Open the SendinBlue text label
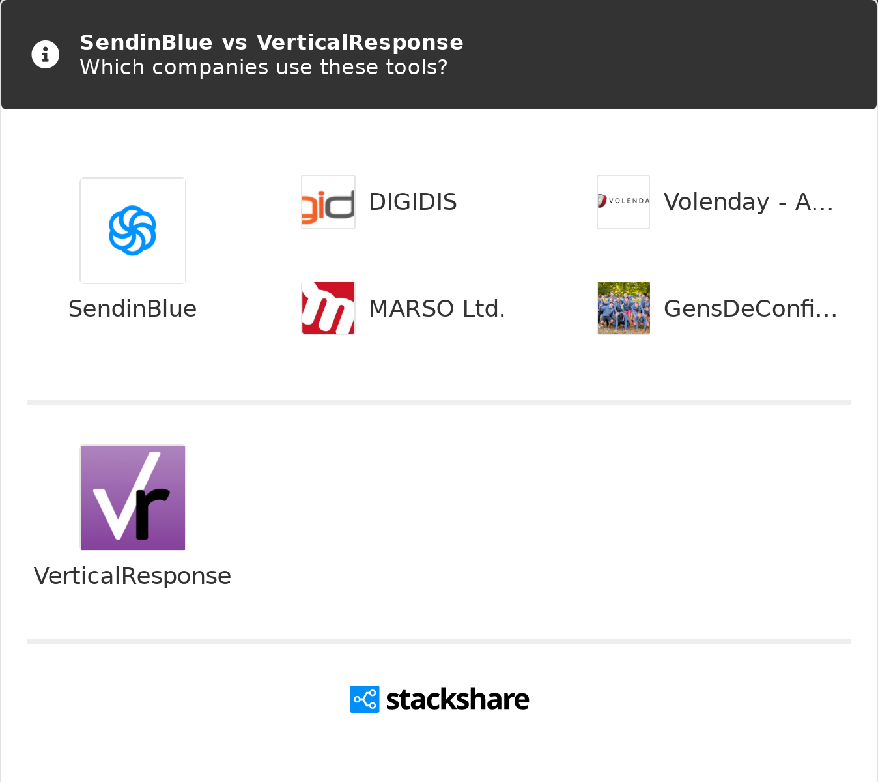Screen dimensions: 878x782 [133, 309]
